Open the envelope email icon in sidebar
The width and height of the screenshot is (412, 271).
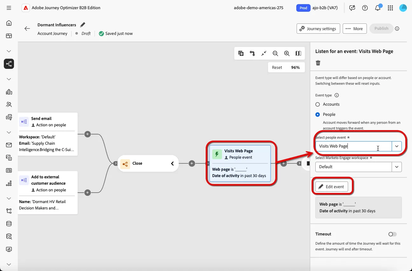[x=9, y=145]
